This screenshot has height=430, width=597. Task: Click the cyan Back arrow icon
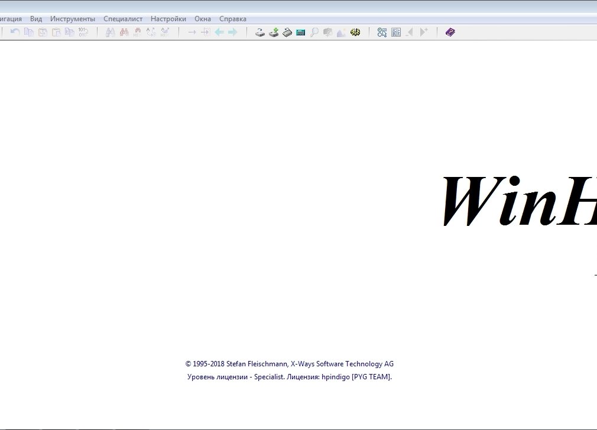point(219,32)
